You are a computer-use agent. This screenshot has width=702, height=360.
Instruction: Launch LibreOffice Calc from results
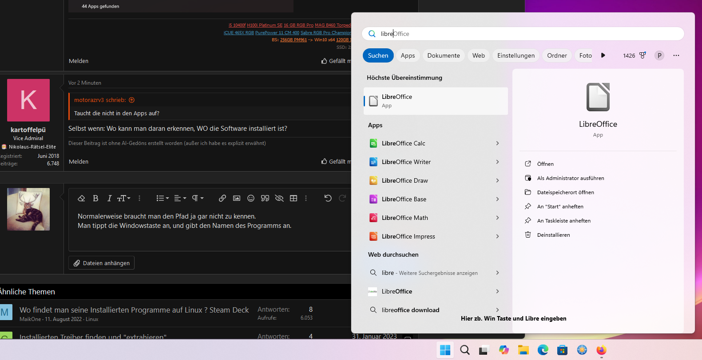click(403, 143)
